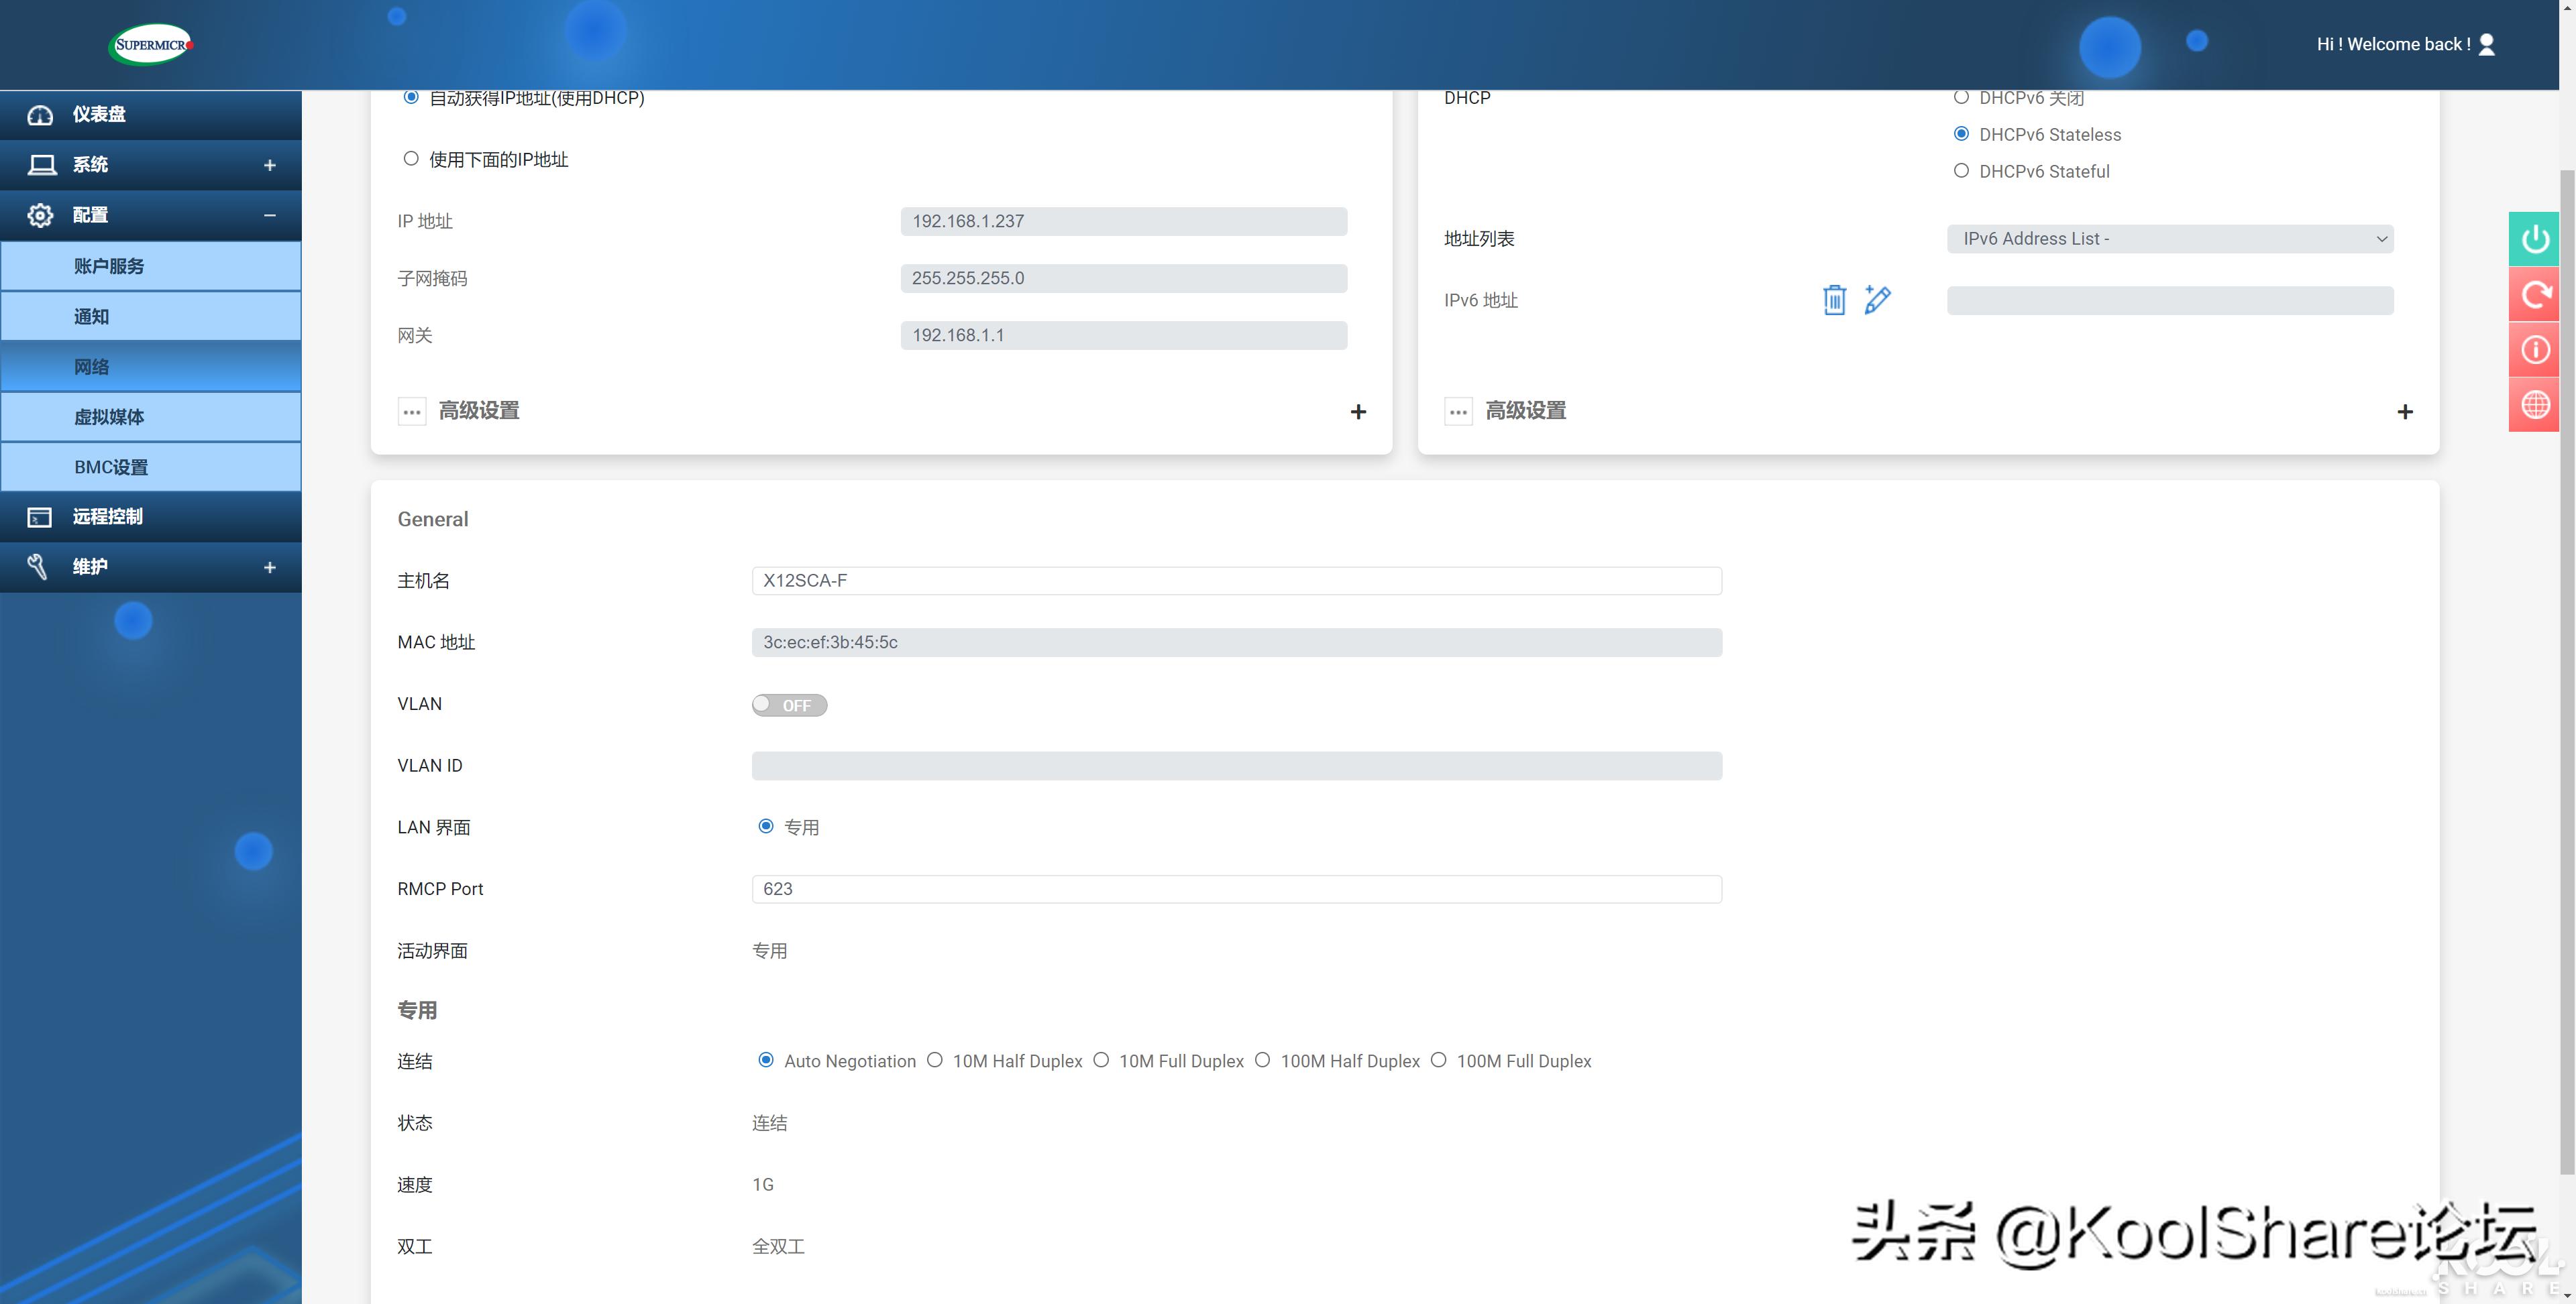Click the power control icon on right edge

[x=2535, y=239]
